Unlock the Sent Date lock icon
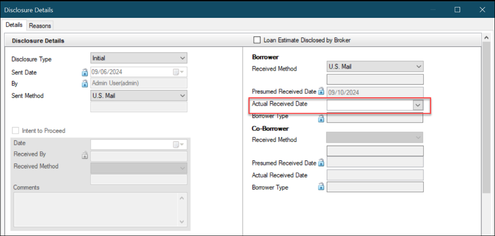 coord(85,72)
